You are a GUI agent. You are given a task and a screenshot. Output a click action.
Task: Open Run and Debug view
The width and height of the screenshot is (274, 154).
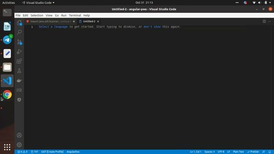point(19,51)
